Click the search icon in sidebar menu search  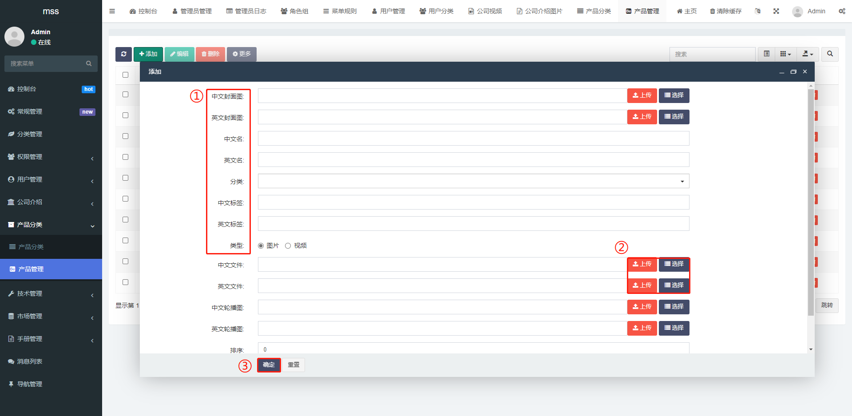click(89, 63)
